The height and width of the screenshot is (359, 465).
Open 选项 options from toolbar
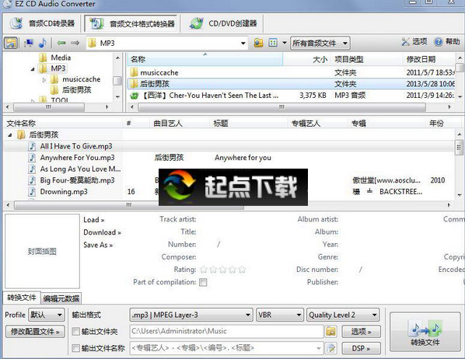click(414, 42)
